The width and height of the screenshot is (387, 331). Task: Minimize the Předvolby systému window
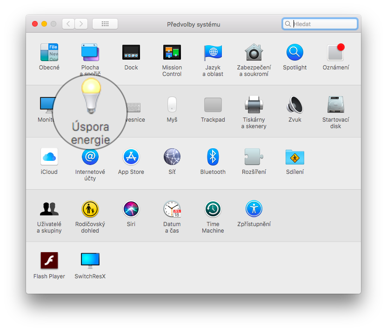tap(44, 24)
